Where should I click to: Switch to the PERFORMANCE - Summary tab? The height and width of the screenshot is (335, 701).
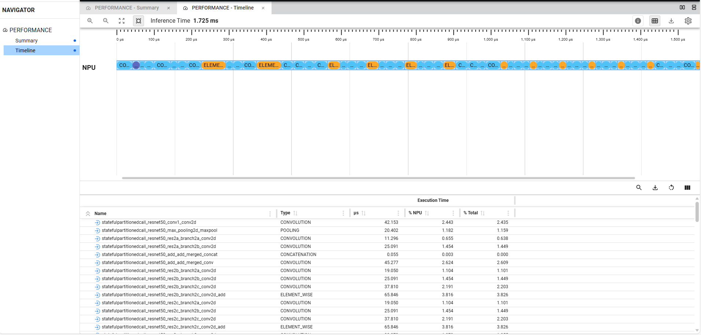point(126,8)
